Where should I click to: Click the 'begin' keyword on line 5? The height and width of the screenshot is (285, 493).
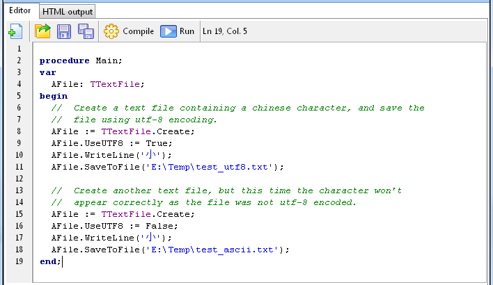pos(54,96)
